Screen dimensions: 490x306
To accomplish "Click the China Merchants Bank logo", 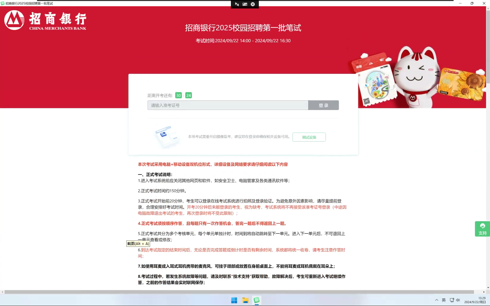I will pyautogui.click(x=45, y=20).
